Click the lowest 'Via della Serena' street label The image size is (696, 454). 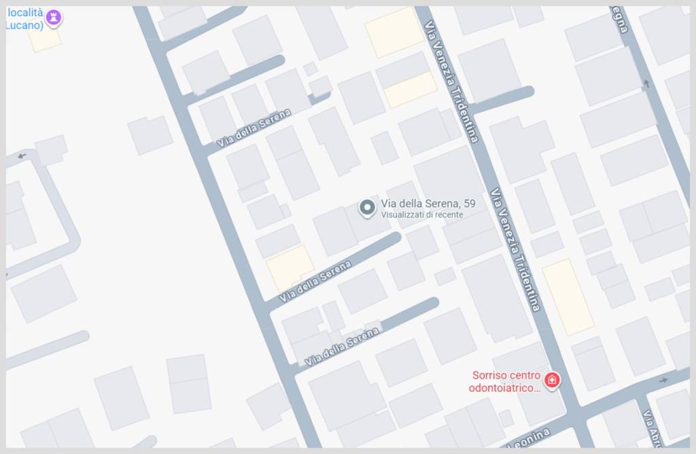click(343, 346)
